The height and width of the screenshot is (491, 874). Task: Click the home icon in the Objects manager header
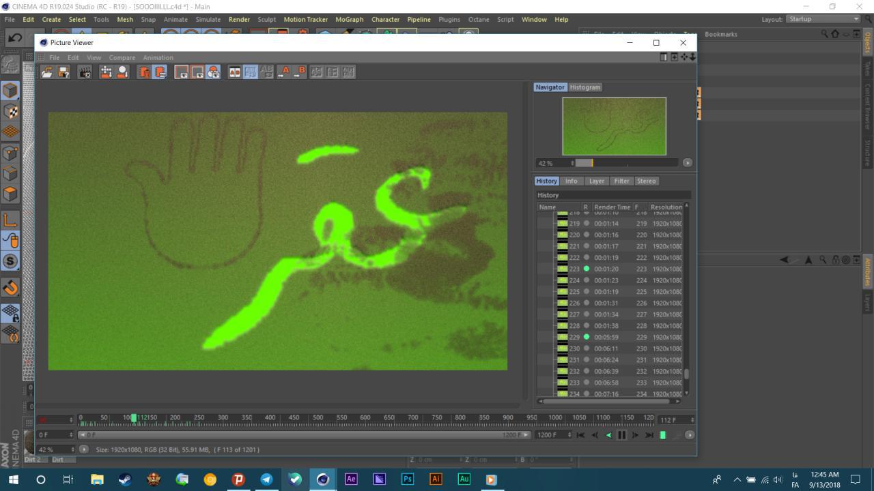tap(835, 34)
